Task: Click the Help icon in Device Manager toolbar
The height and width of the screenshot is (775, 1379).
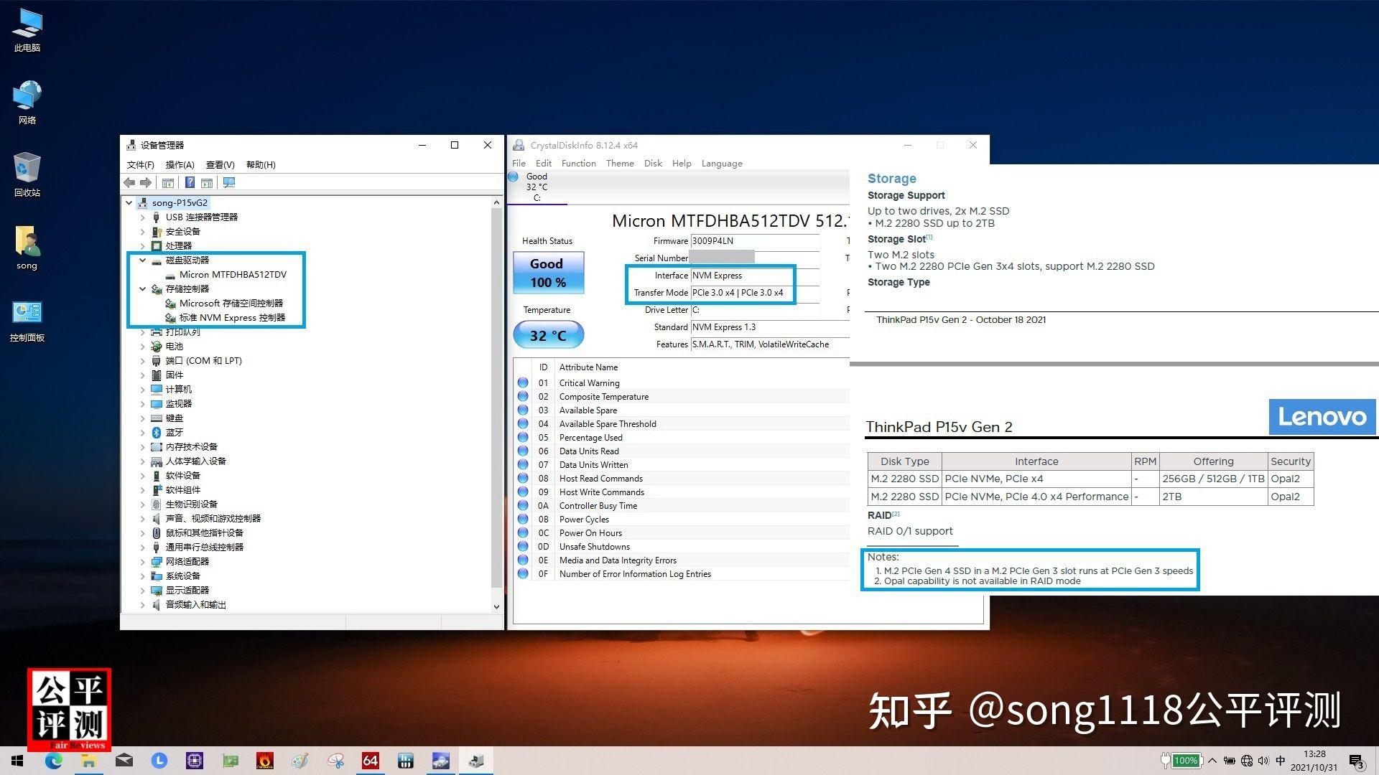Action: (189, 182)
